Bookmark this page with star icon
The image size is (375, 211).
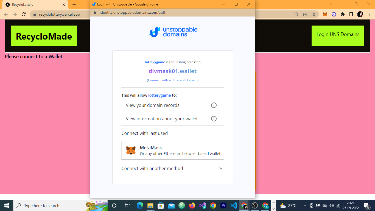click(x=314, y=14)
